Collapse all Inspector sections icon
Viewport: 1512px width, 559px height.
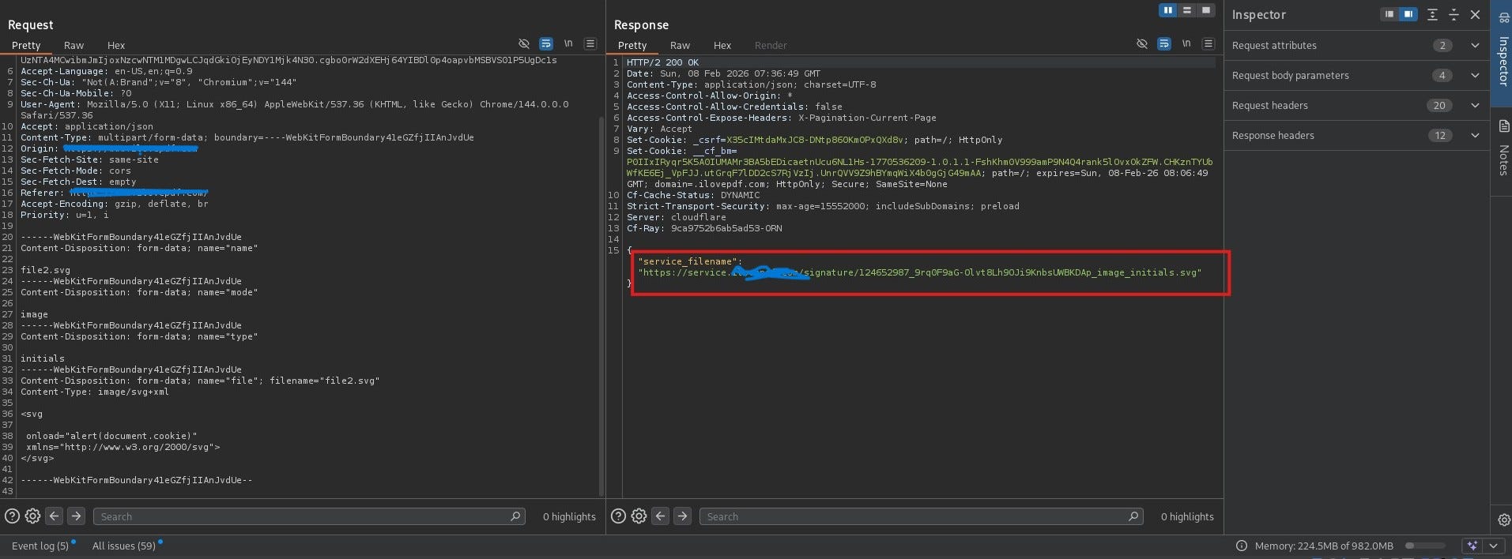1454,14
